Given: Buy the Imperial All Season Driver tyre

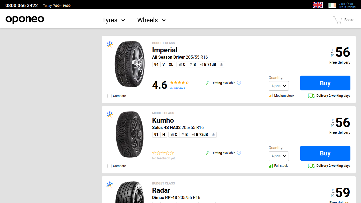Looking at the screenshot, I should pyautogui.click(x=325, y=83).
